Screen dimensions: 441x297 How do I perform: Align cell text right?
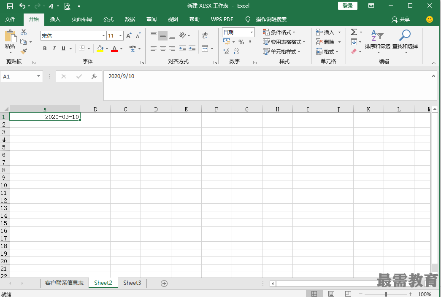172,49
